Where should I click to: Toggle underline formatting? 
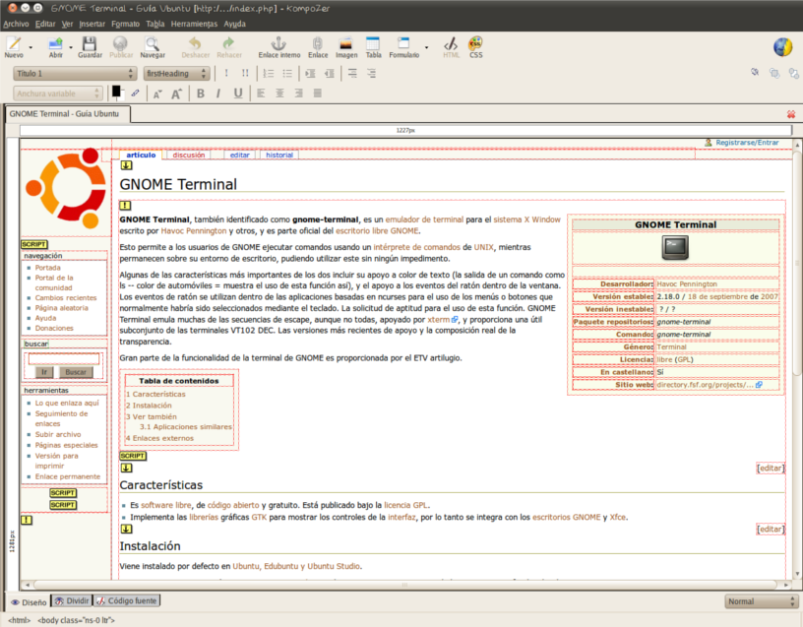pos(238,94)
